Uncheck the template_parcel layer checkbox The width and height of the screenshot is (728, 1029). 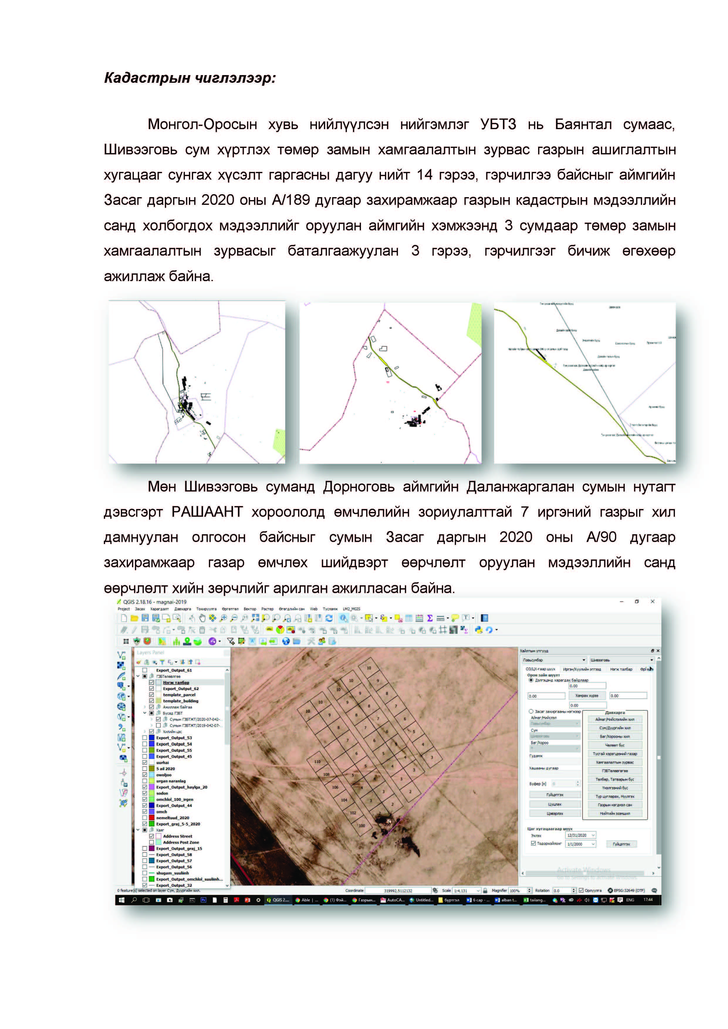point(151,695)
